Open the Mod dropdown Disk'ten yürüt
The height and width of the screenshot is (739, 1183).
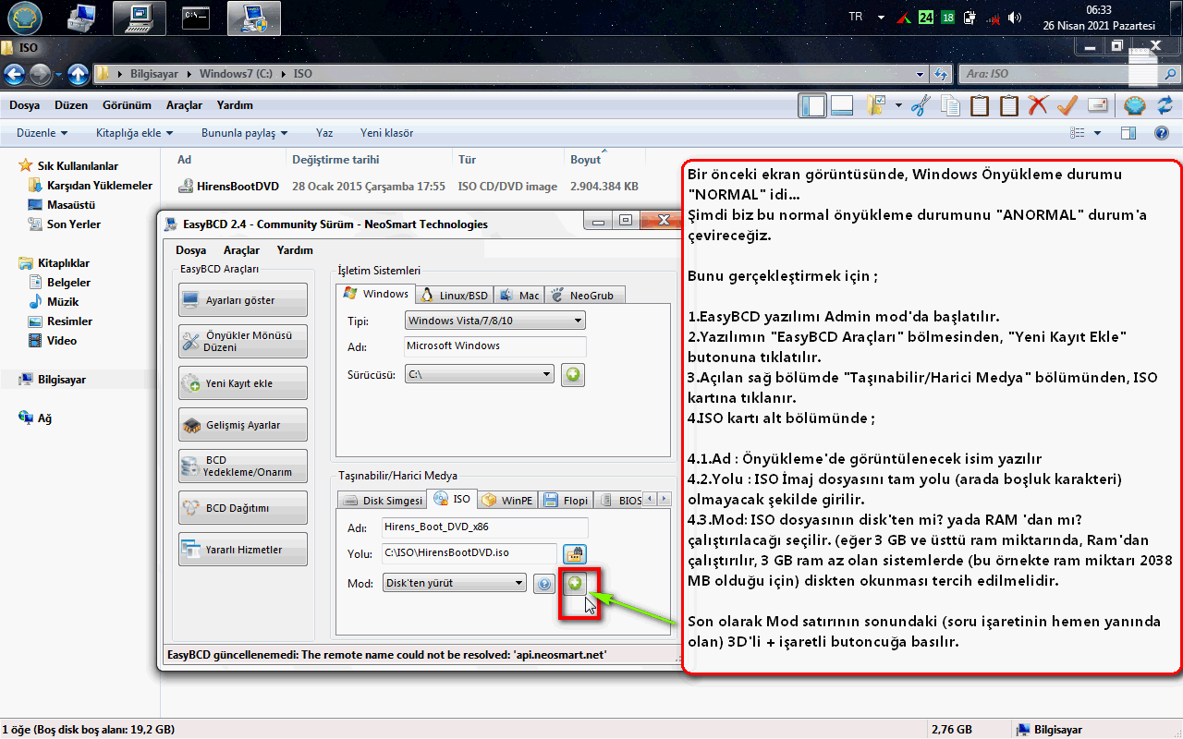tap(455, 583)
